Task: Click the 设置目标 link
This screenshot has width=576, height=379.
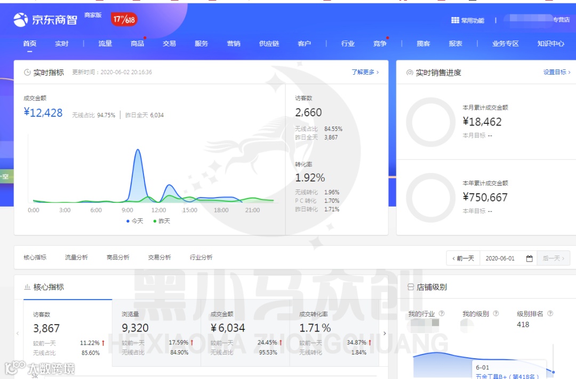Action: (x=557, y=72)
